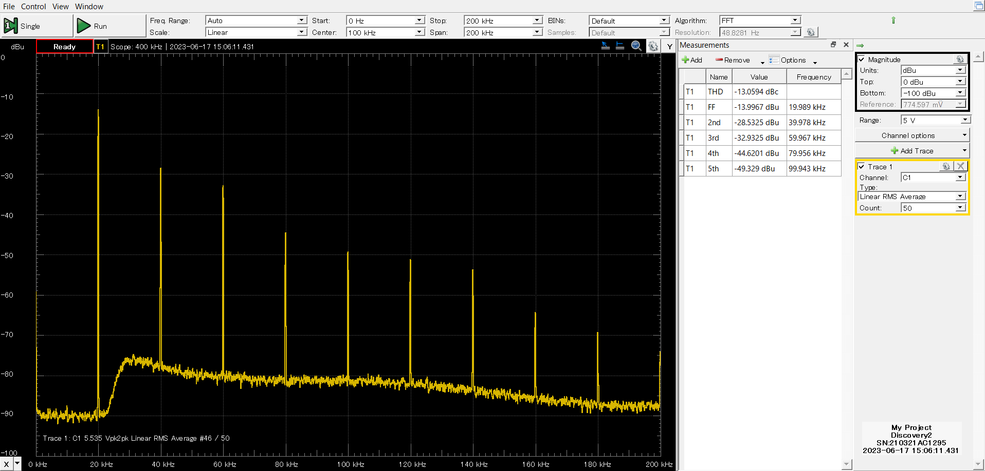985x471 pixels.
Task: Open the Options menu in Measurements
Action: (793, 60)
